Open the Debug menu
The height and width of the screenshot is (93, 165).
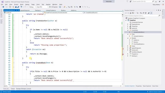(x=27, y=4)
